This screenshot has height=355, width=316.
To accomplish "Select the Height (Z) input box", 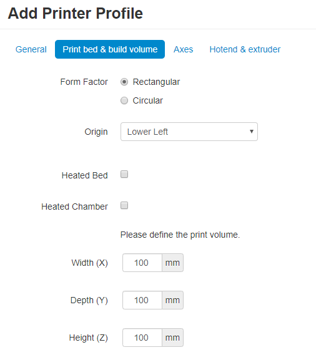I will point(142,338).
